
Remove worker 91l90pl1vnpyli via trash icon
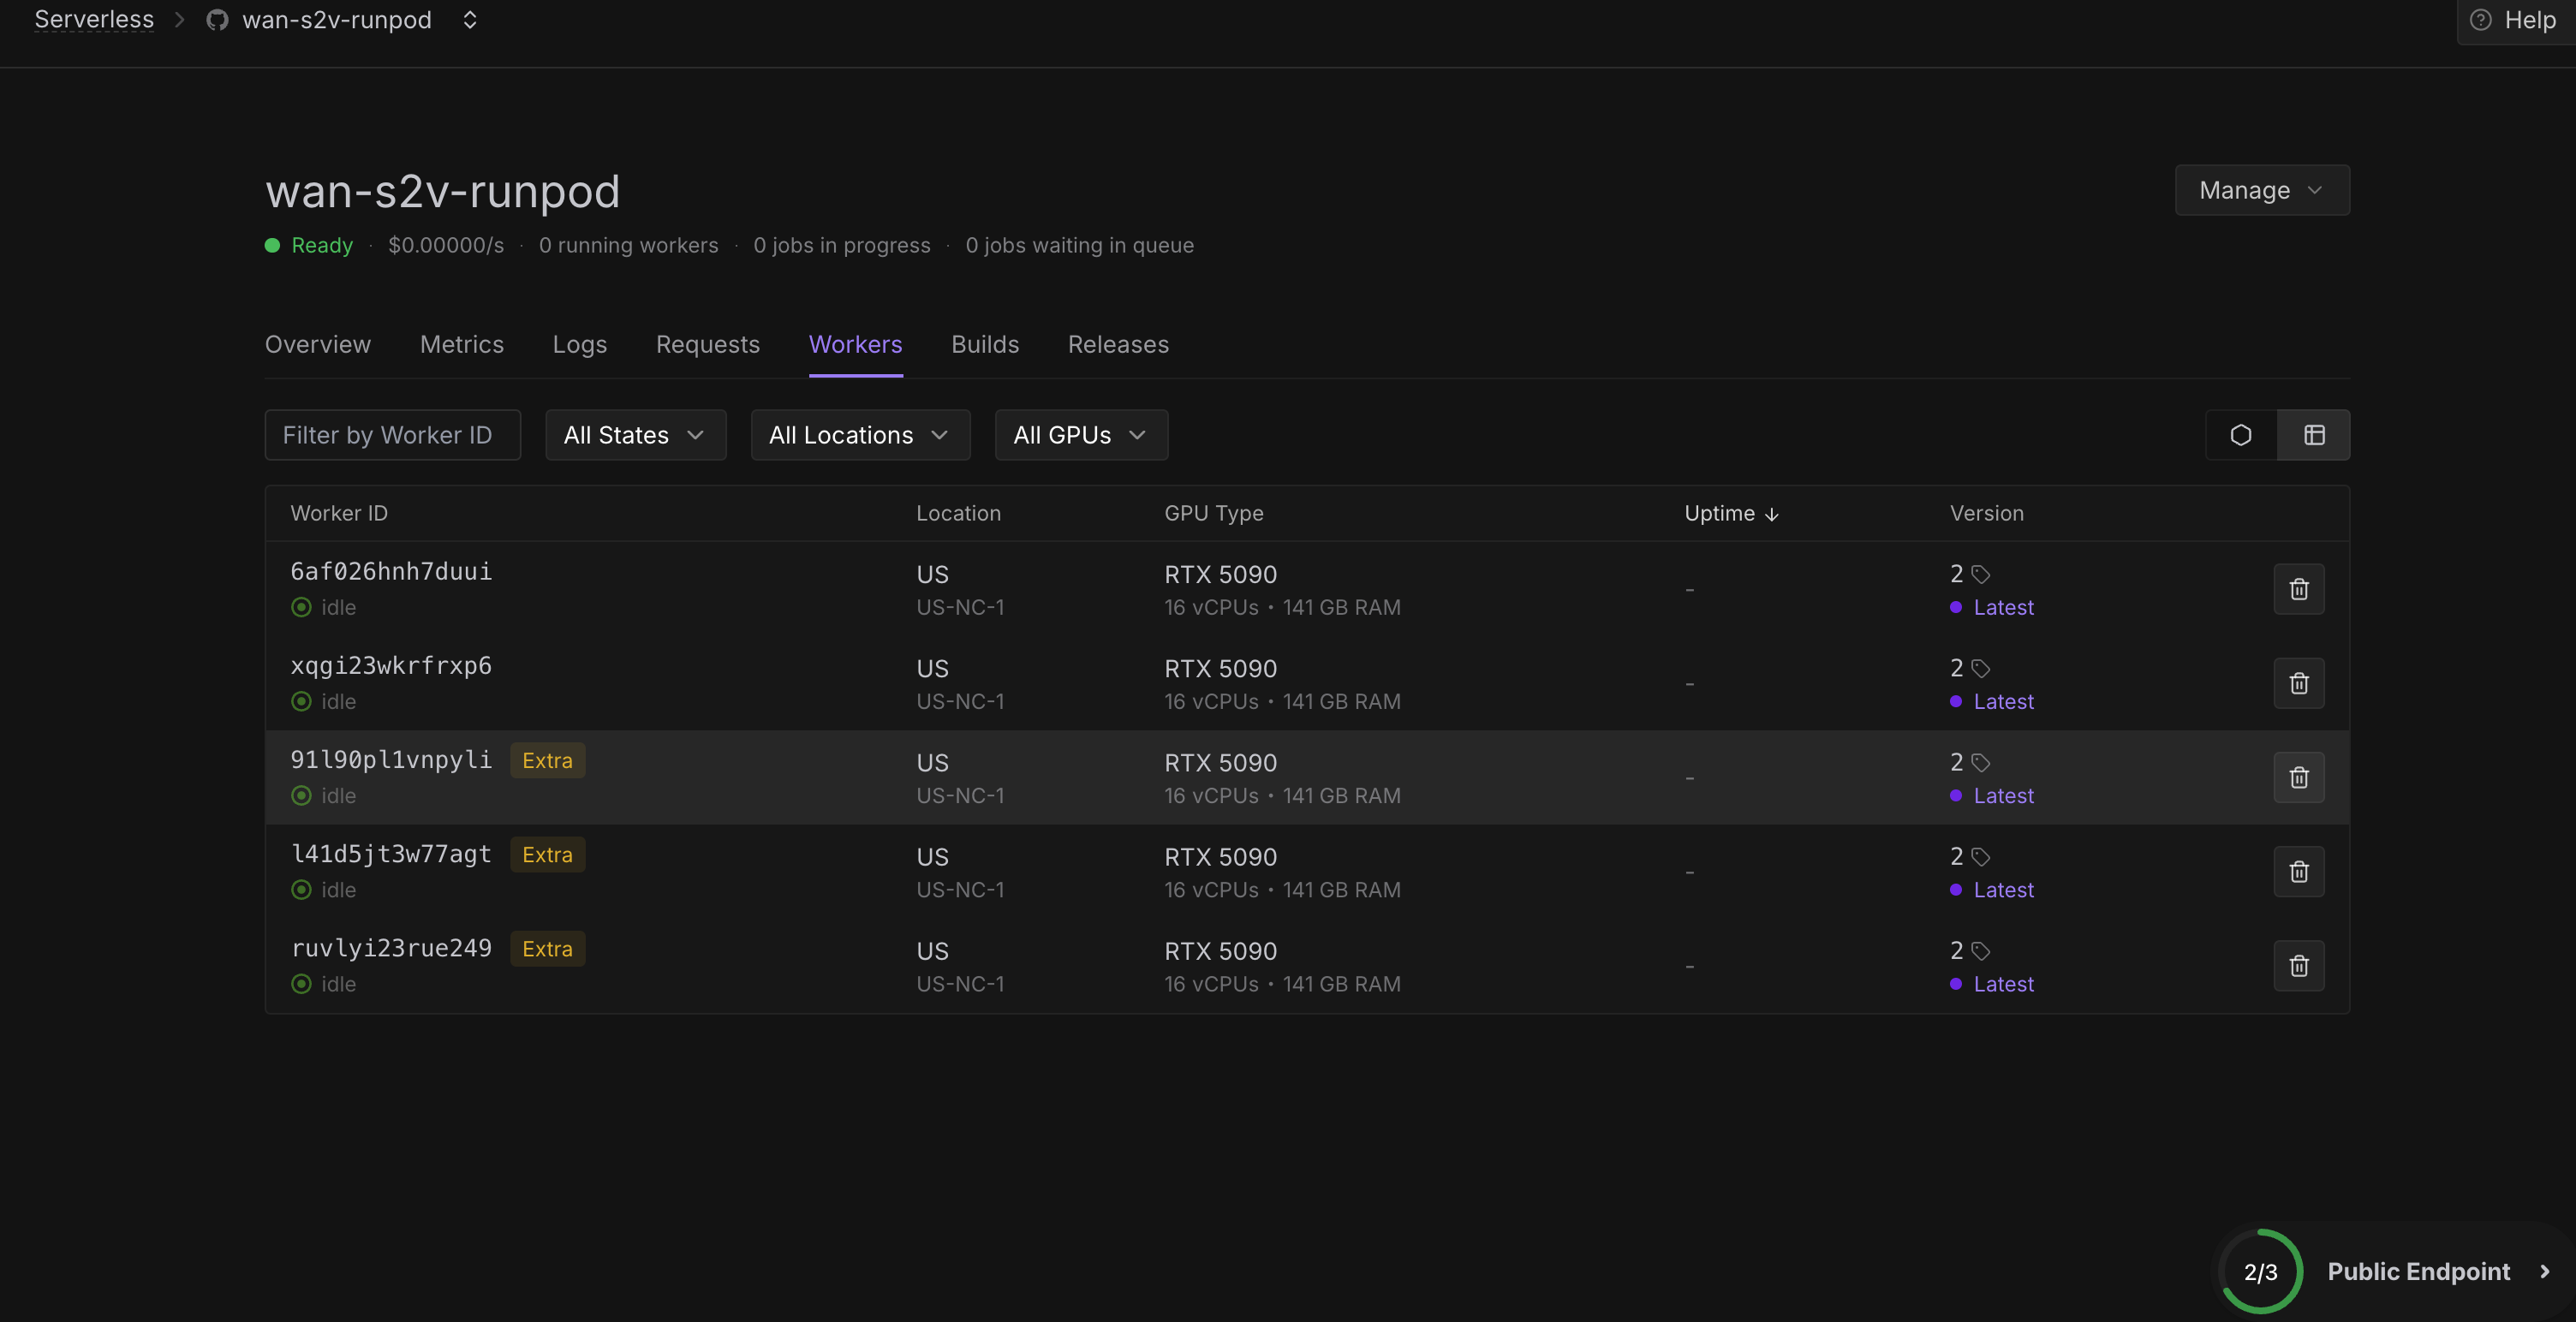tap(2298, 777)
